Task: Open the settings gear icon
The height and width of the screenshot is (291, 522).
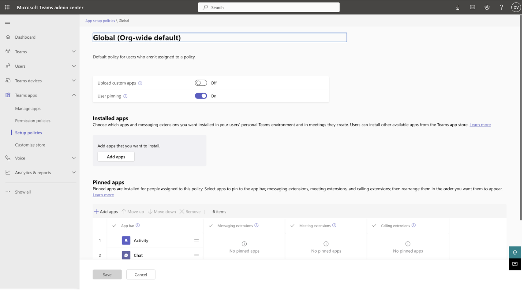Action: tap(487, 7)
